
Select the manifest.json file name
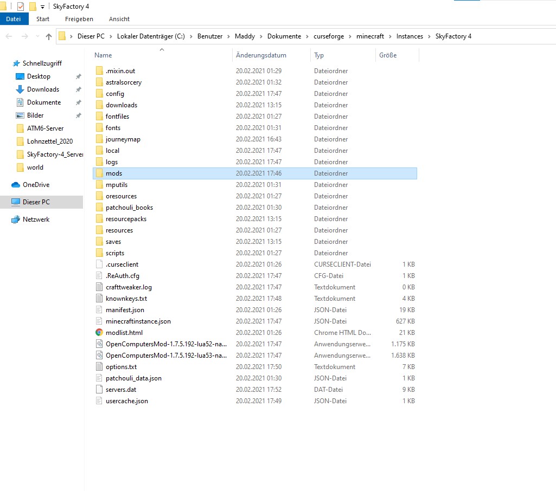coord(125,310)
